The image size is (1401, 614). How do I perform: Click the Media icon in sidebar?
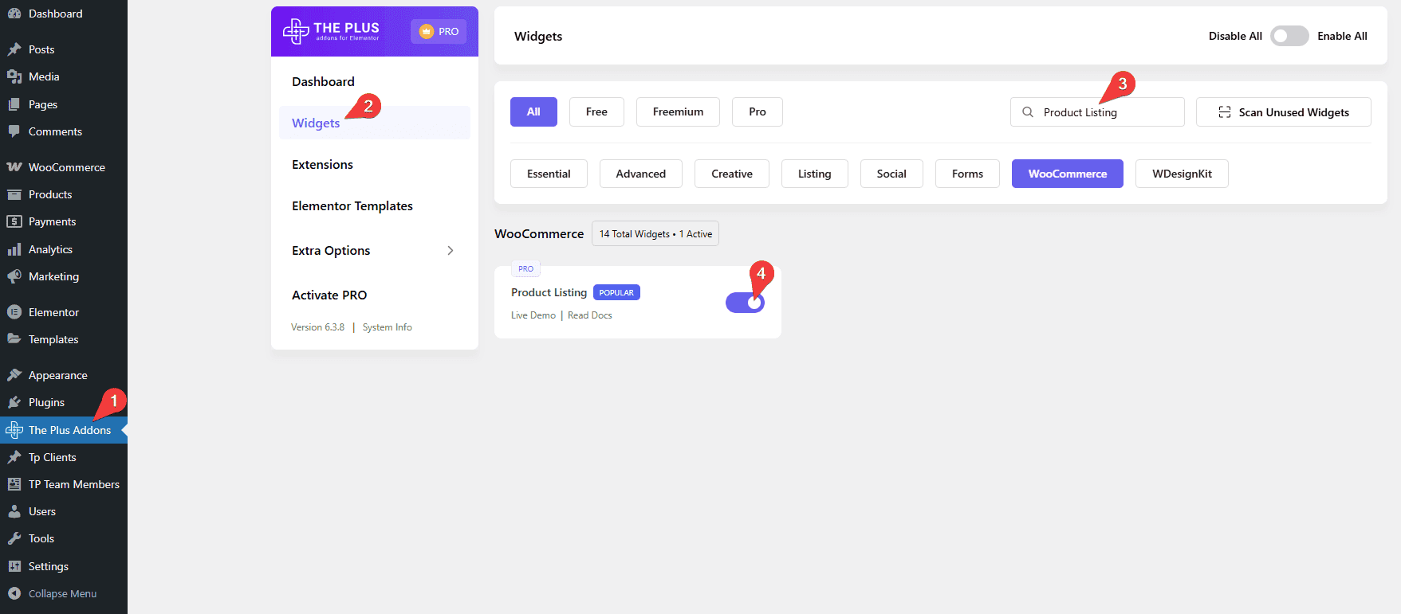[x=14, y=76]
